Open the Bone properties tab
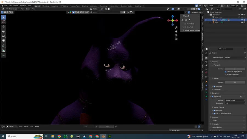Screen dimensions: 247x139 [x=206, y=96]
